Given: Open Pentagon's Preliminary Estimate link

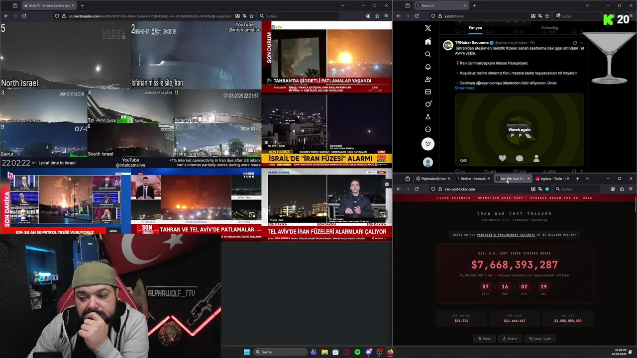Looking at the screenshot, I should click(x=506, y=235).
